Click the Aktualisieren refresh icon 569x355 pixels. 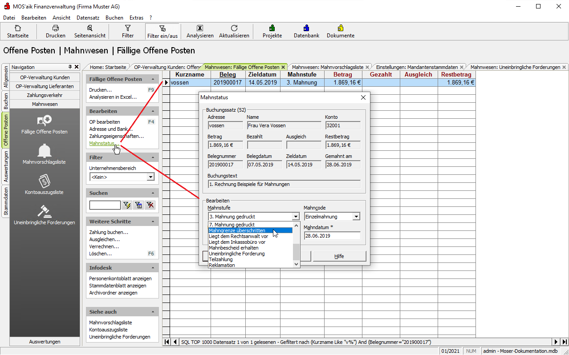point(234,28)
